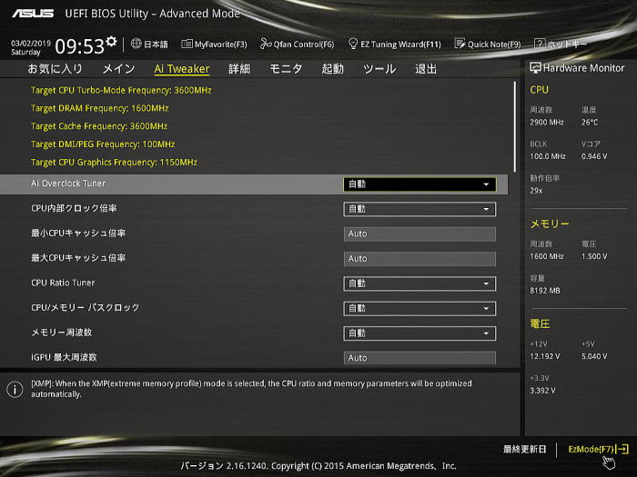This screenshot has height=477, width=637.
Task: Select the Ai Overclock Tuner label
Action: click(x=68, y=184)
